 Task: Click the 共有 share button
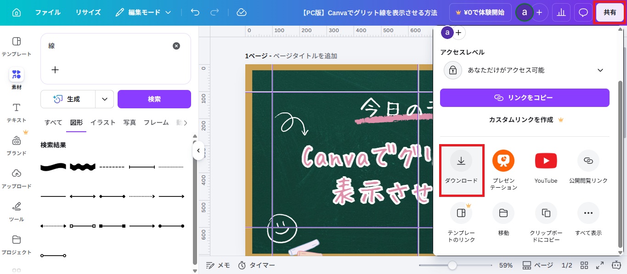click(x=610, y=12)
